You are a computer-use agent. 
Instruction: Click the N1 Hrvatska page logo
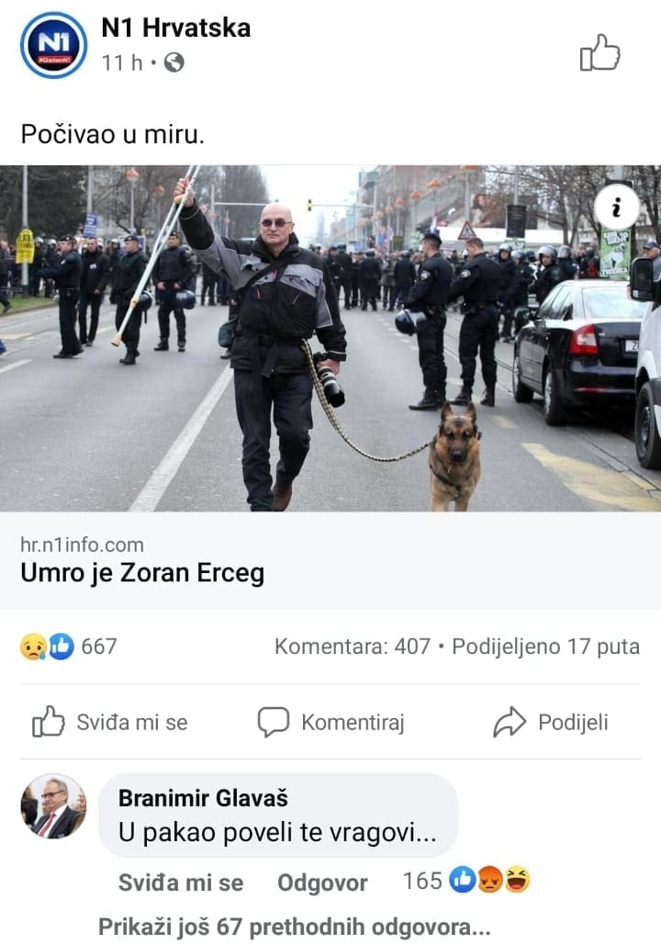pyautogui.click(x=53, y=45)
